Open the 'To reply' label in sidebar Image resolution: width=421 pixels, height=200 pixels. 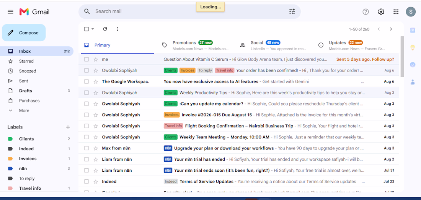point(36,179)
